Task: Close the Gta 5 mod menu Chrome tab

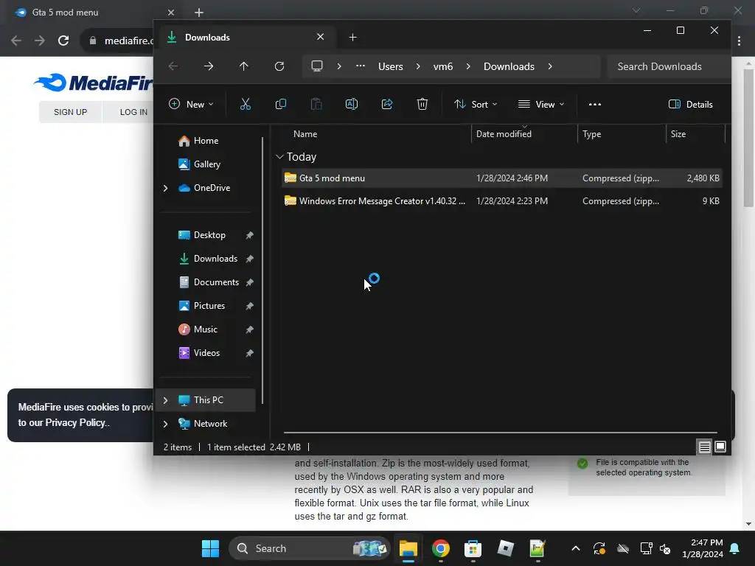Action: click(171, 13)
